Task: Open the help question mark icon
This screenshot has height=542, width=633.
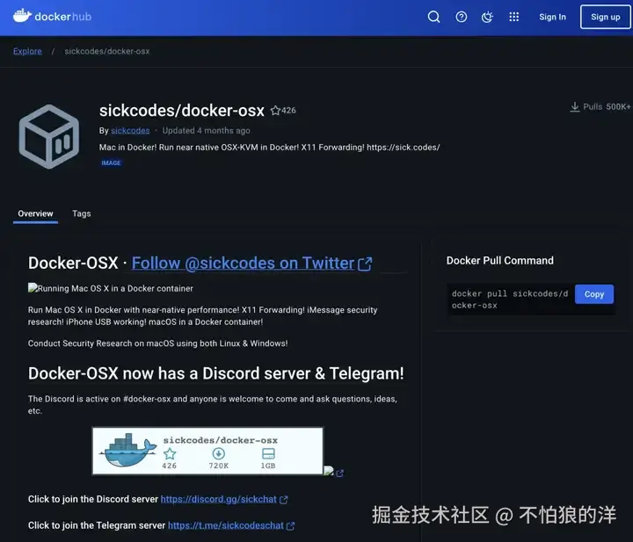Action: (461, 17)
